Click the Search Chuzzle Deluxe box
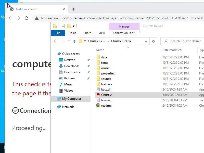The image size is (204, 153). (x=182, y=41)
